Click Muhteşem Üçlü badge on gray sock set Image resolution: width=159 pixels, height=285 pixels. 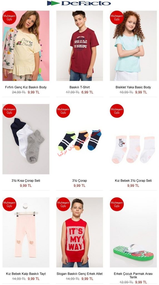point(9,111)
